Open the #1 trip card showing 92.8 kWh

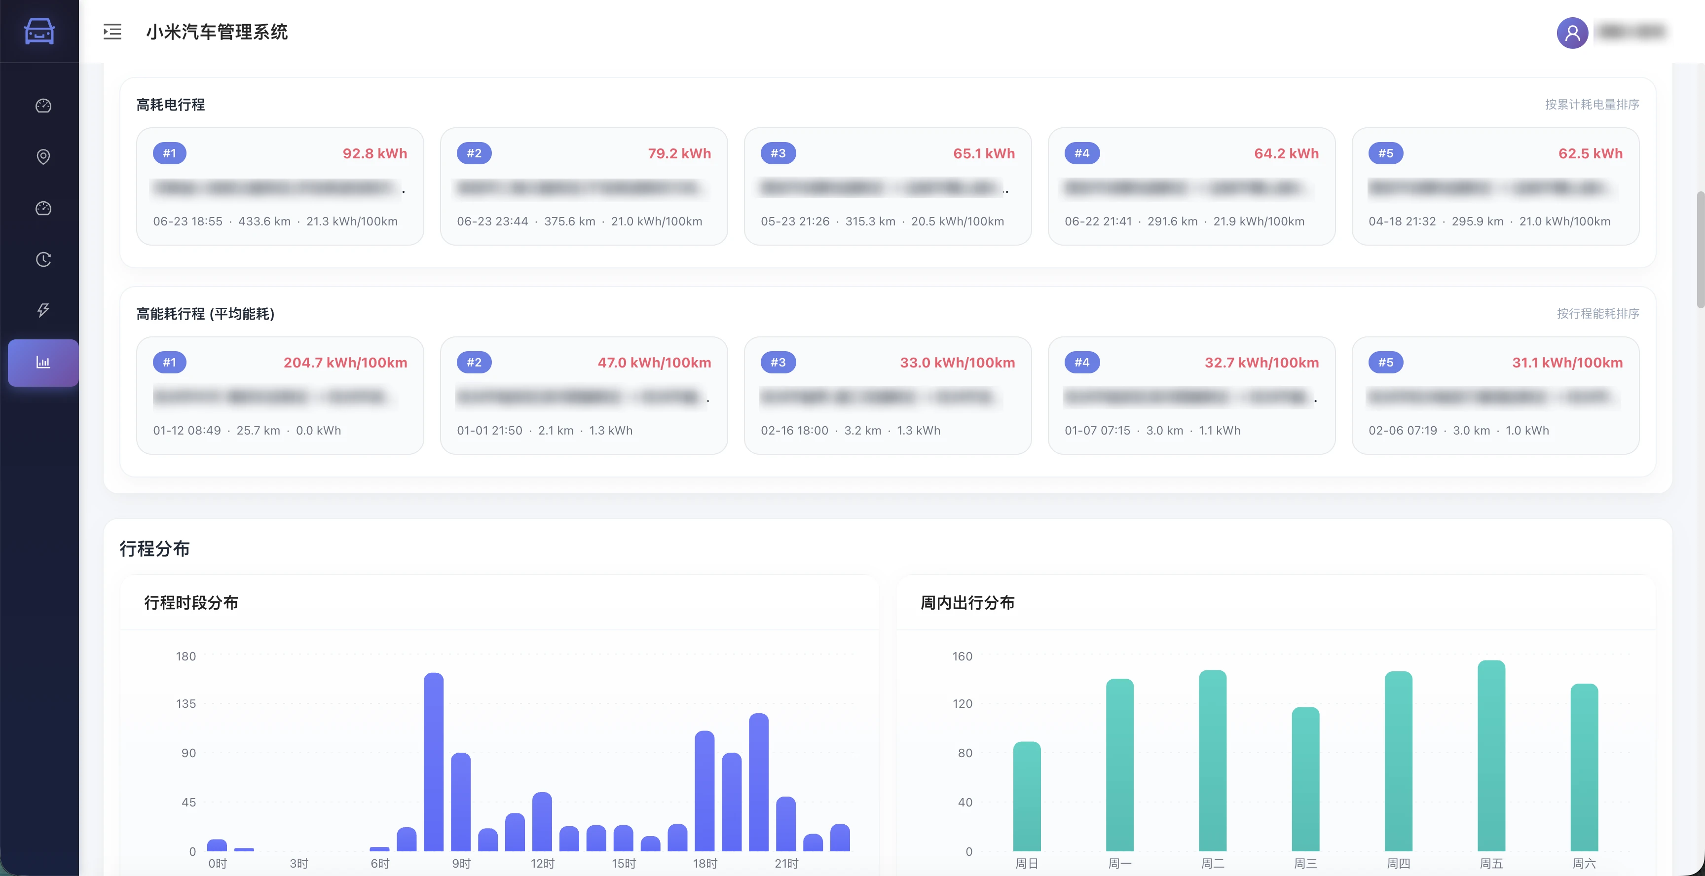point(279,187)
